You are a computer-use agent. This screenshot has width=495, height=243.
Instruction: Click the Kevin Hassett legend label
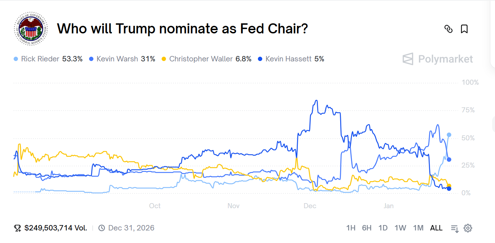point(288,59)
